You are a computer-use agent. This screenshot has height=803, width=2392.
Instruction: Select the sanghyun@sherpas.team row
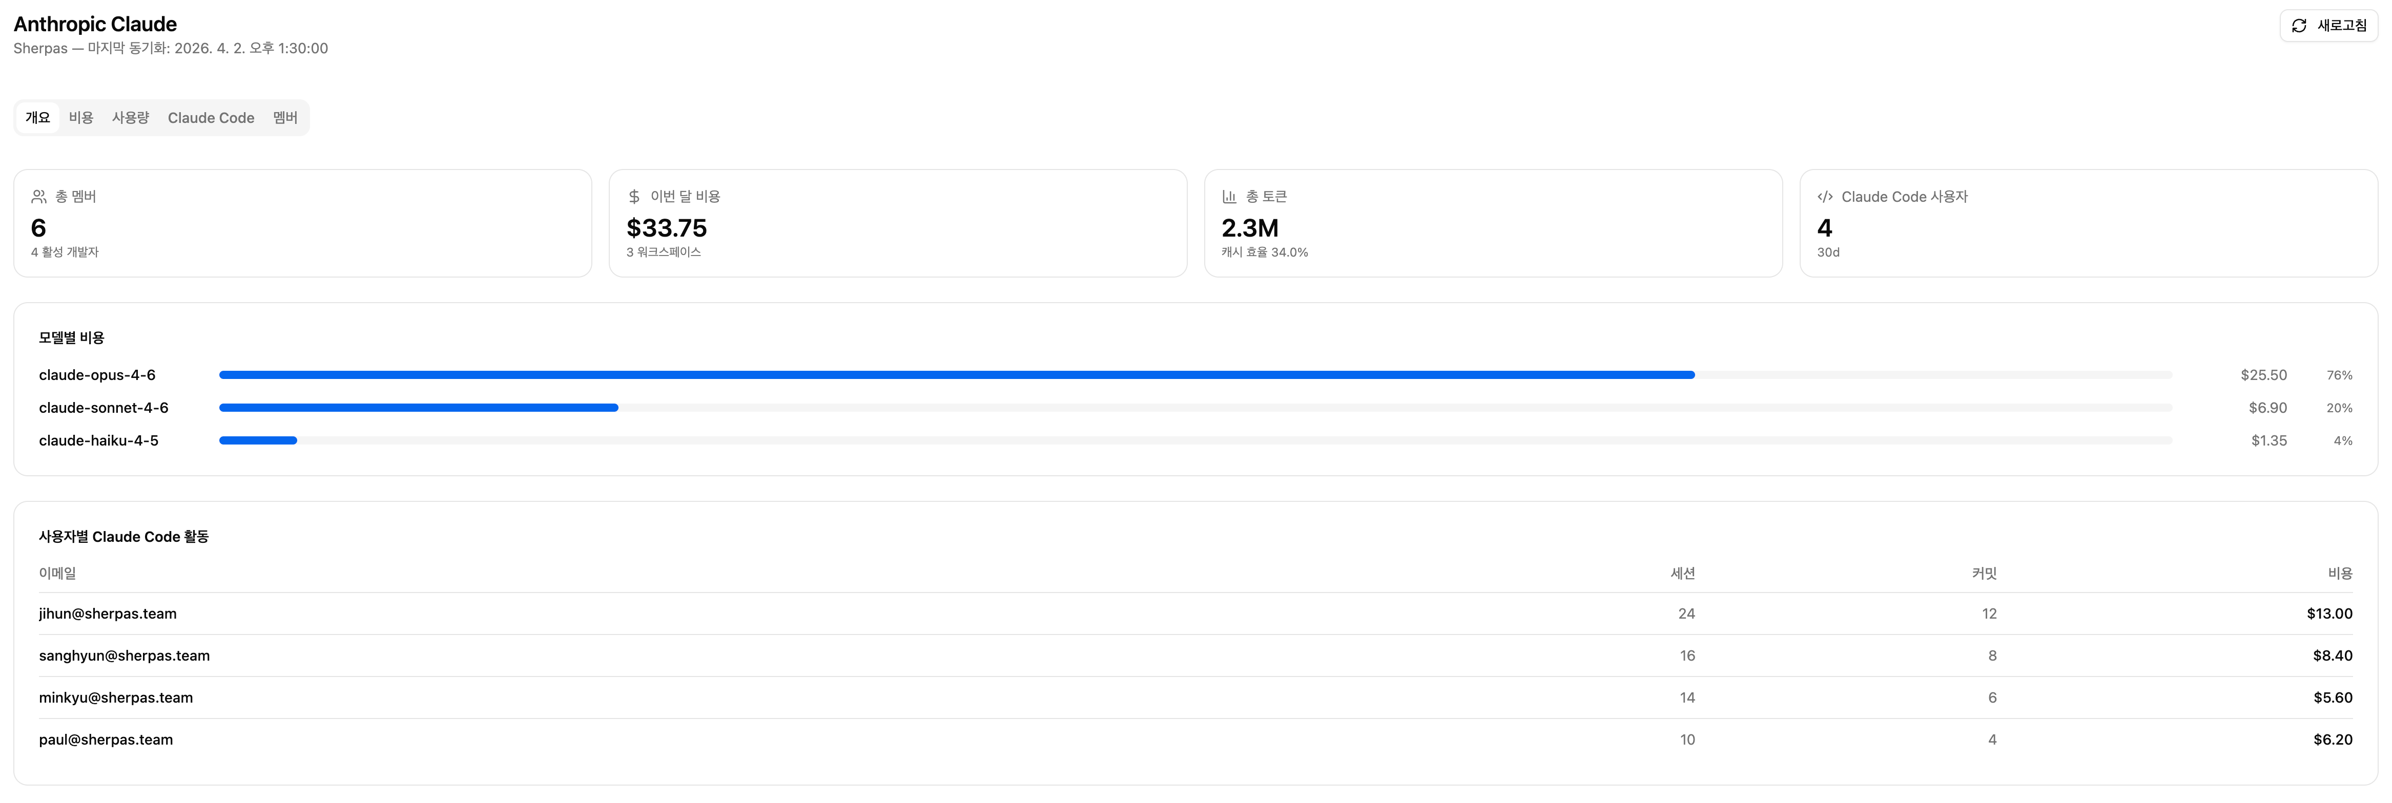1195,656
